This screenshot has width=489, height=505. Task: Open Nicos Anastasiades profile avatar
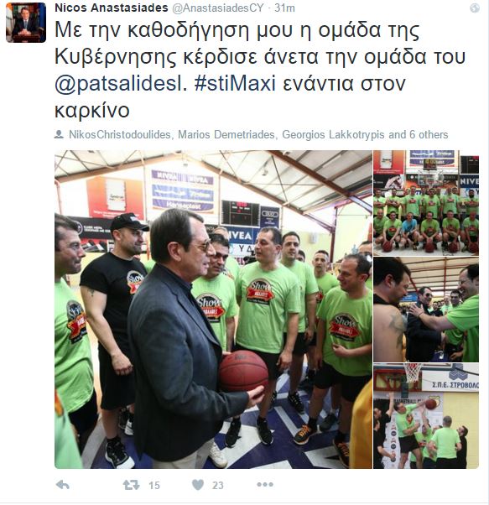[x=26, y=23]
